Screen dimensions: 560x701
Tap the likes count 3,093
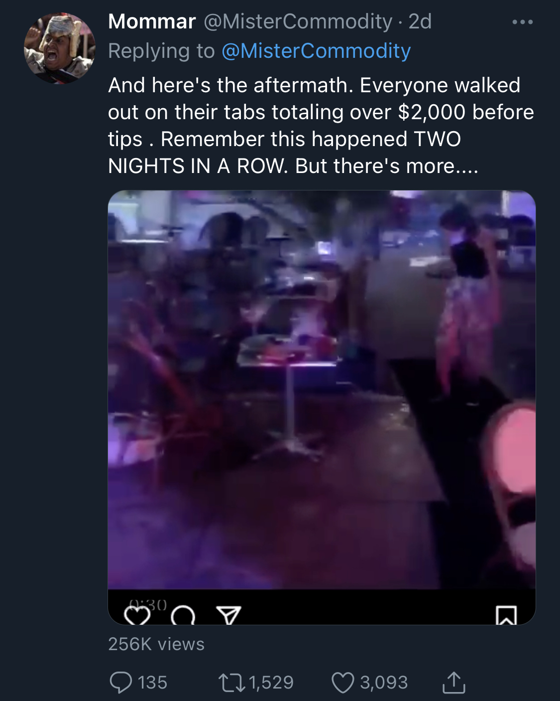[x=384, y=683]
